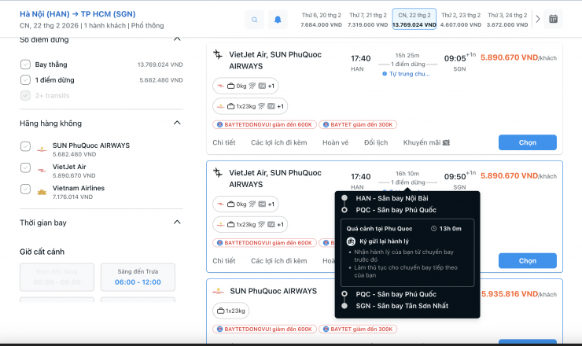The image size is (582, 346).
Task: Open Chi tiết tab of first flight
Action: pyautogui.click(x=224, y=142)
